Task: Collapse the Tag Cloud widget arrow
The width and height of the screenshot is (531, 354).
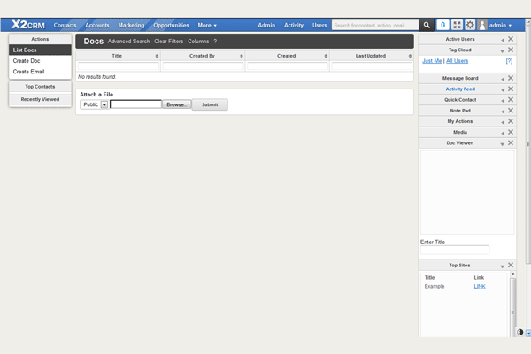Action: pos(502,51)
